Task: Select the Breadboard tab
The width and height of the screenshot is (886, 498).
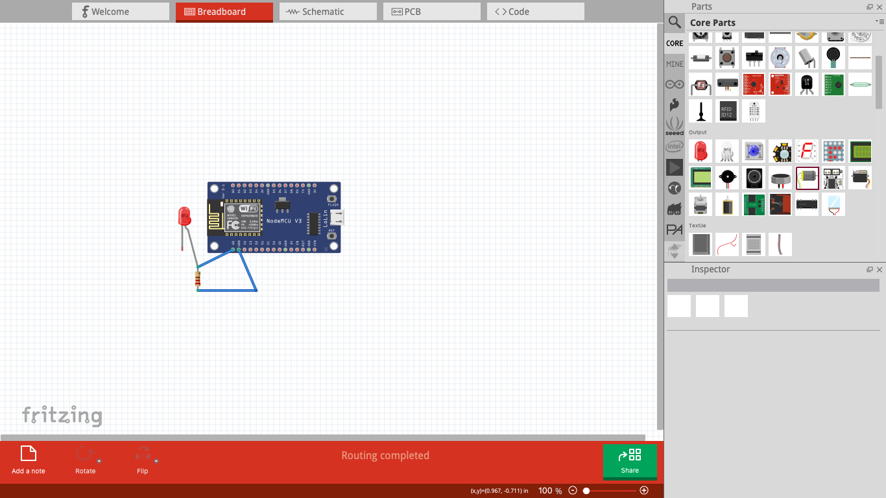Action: click(224, 12)
